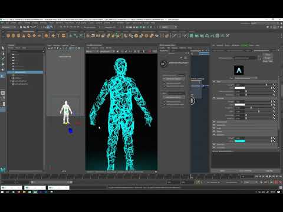Open the Windows Start menu

tap(2, 192)
